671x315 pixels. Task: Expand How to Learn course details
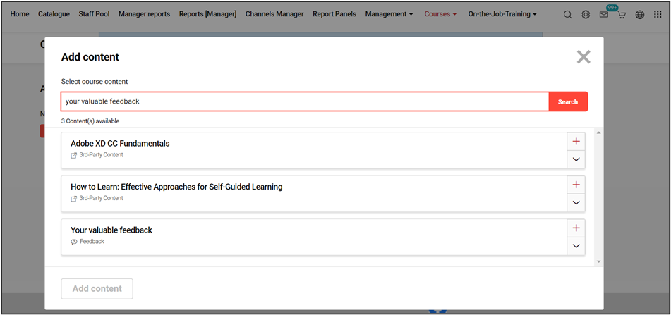[576, 203]
